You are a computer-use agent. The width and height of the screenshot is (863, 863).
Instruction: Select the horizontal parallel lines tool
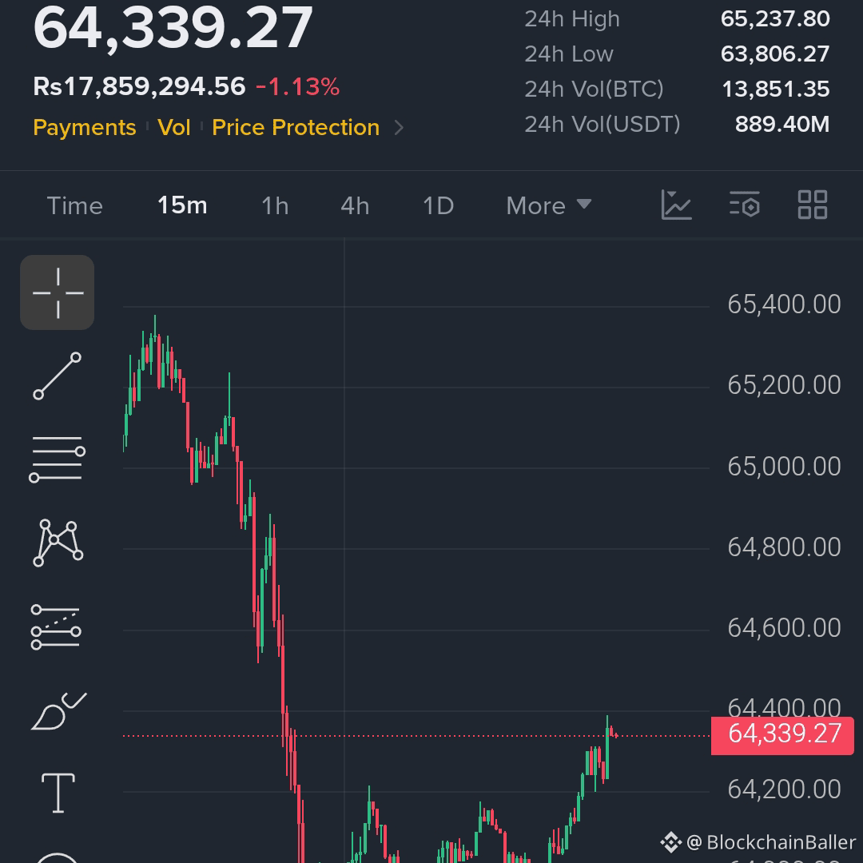tap(58, 459)
